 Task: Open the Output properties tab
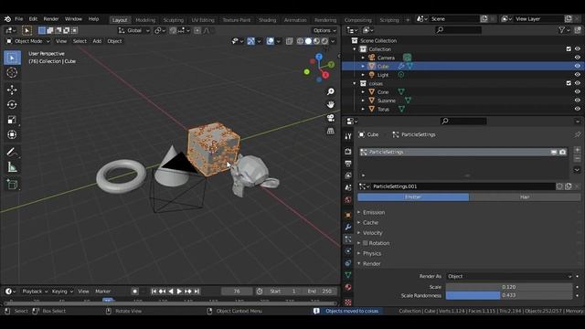coord(348,164)
